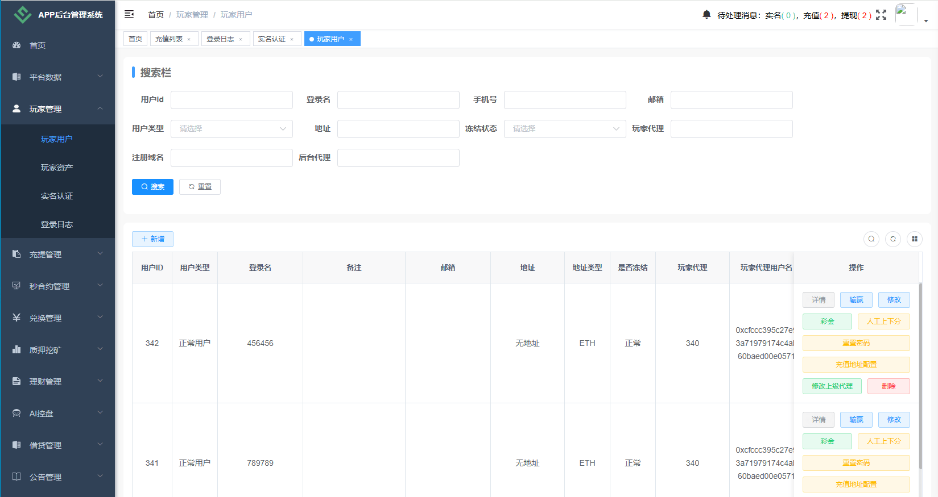Viewport: 938px width, 497px height.
Task: Switch to the 首页 page tab
Action: pos(135,39)
